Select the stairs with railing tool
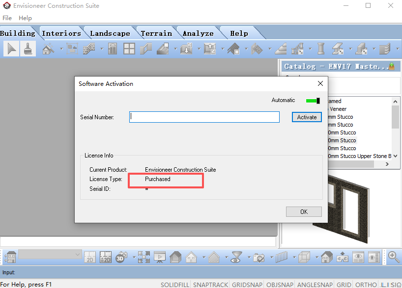The height and width of the screenshot is (288, 402). point(298,49)
